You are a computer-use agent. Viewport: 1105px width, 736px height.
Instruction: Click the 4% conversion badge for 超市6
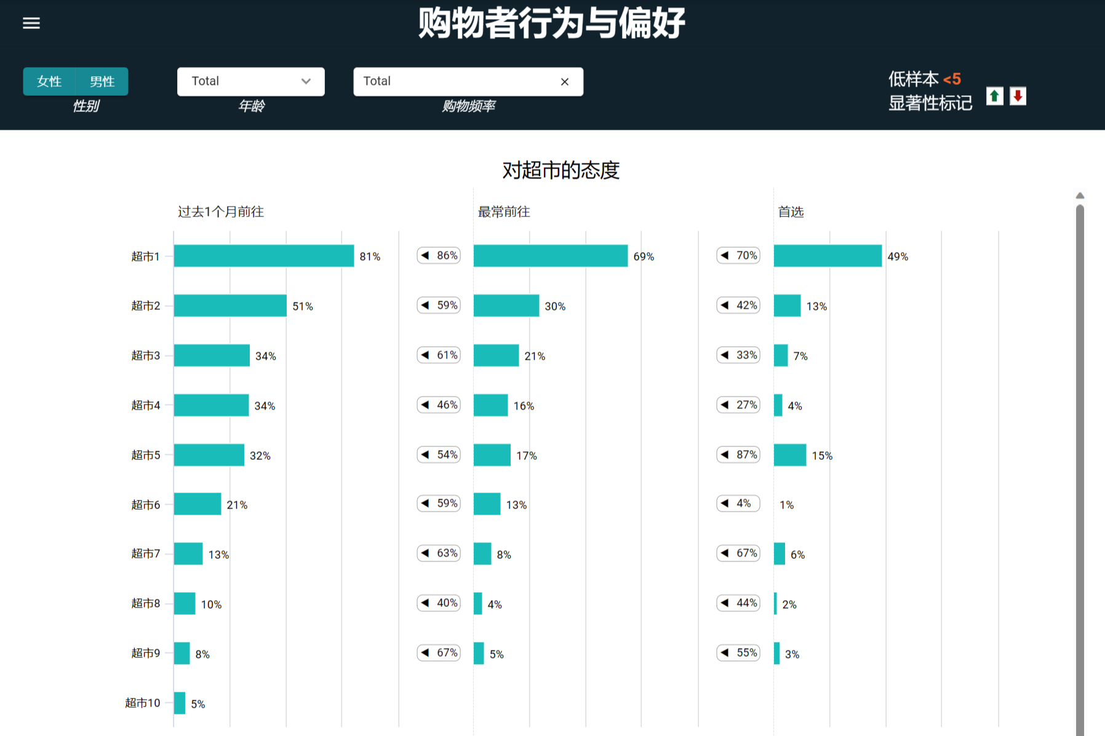738,504
